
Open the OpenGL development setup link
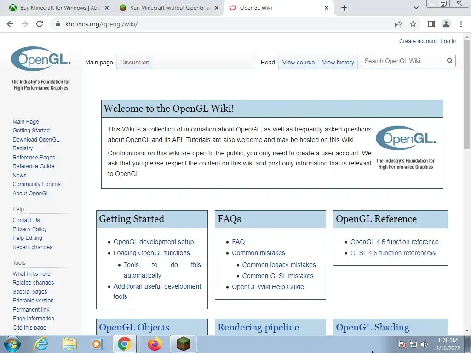pyautogui.click(x=154, y=242)
